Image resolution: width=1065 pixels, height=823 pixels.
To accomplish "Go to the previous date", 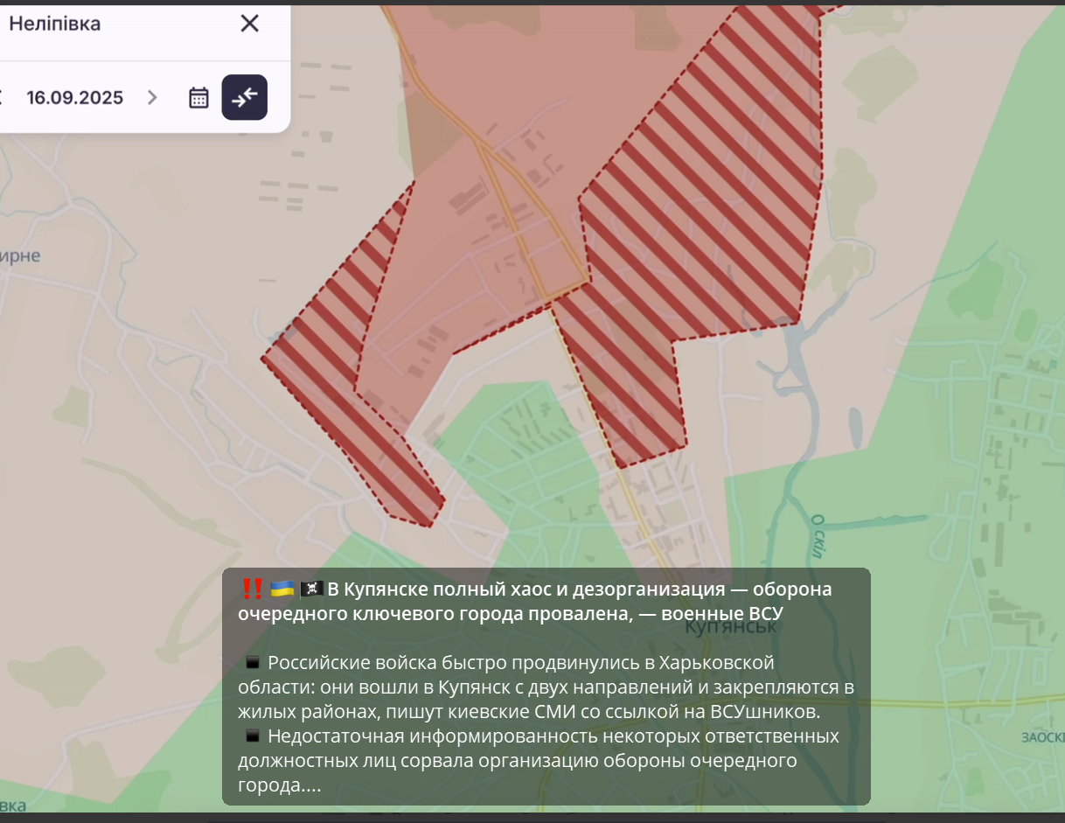I will pos(3,97).
